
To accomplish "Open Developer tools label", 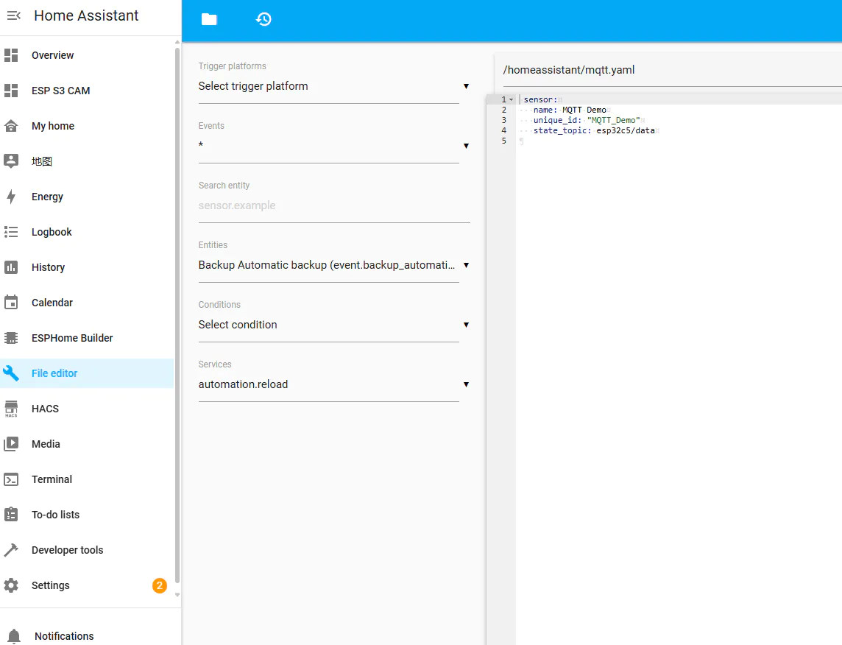I will [68, 550].
